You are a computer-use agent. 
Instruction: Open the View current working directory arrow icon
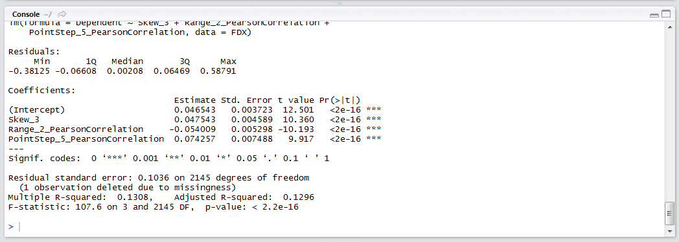62,14
